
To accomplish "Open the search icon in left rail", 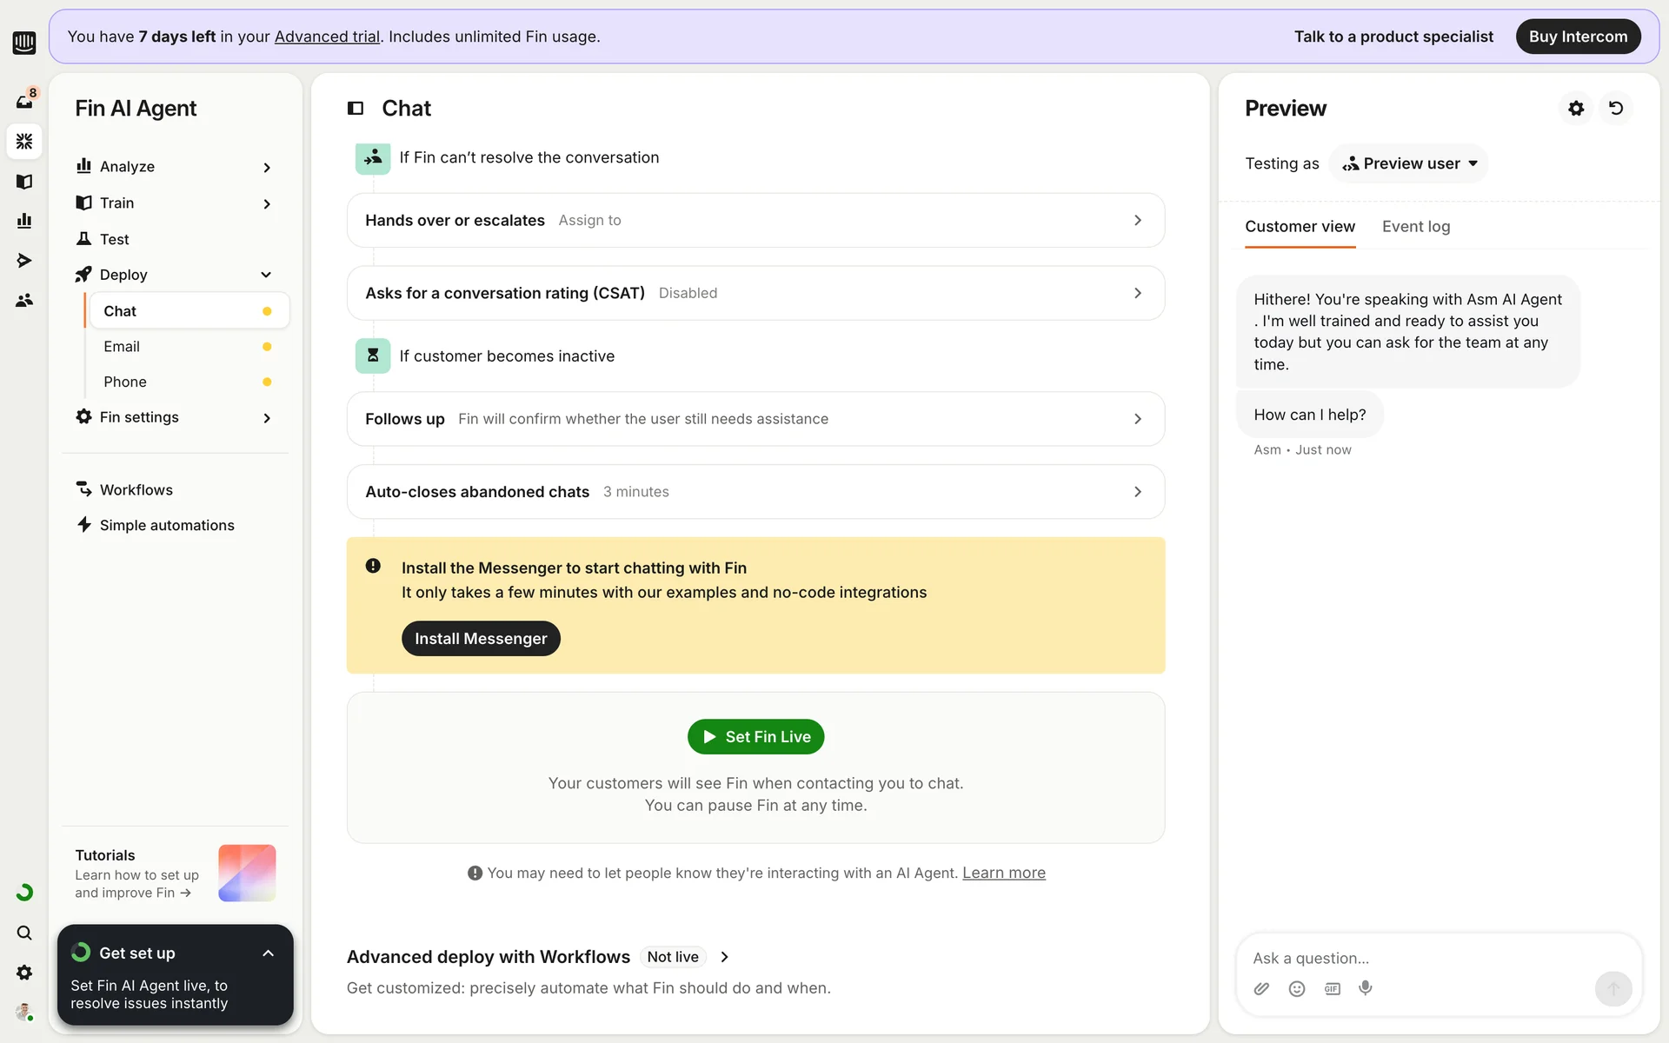I will pyautogui.click(x=24, y=933).
